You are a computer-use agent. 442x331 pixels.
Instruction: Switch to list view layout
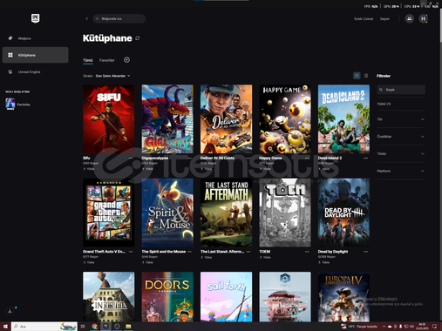(x=366, y=76)
